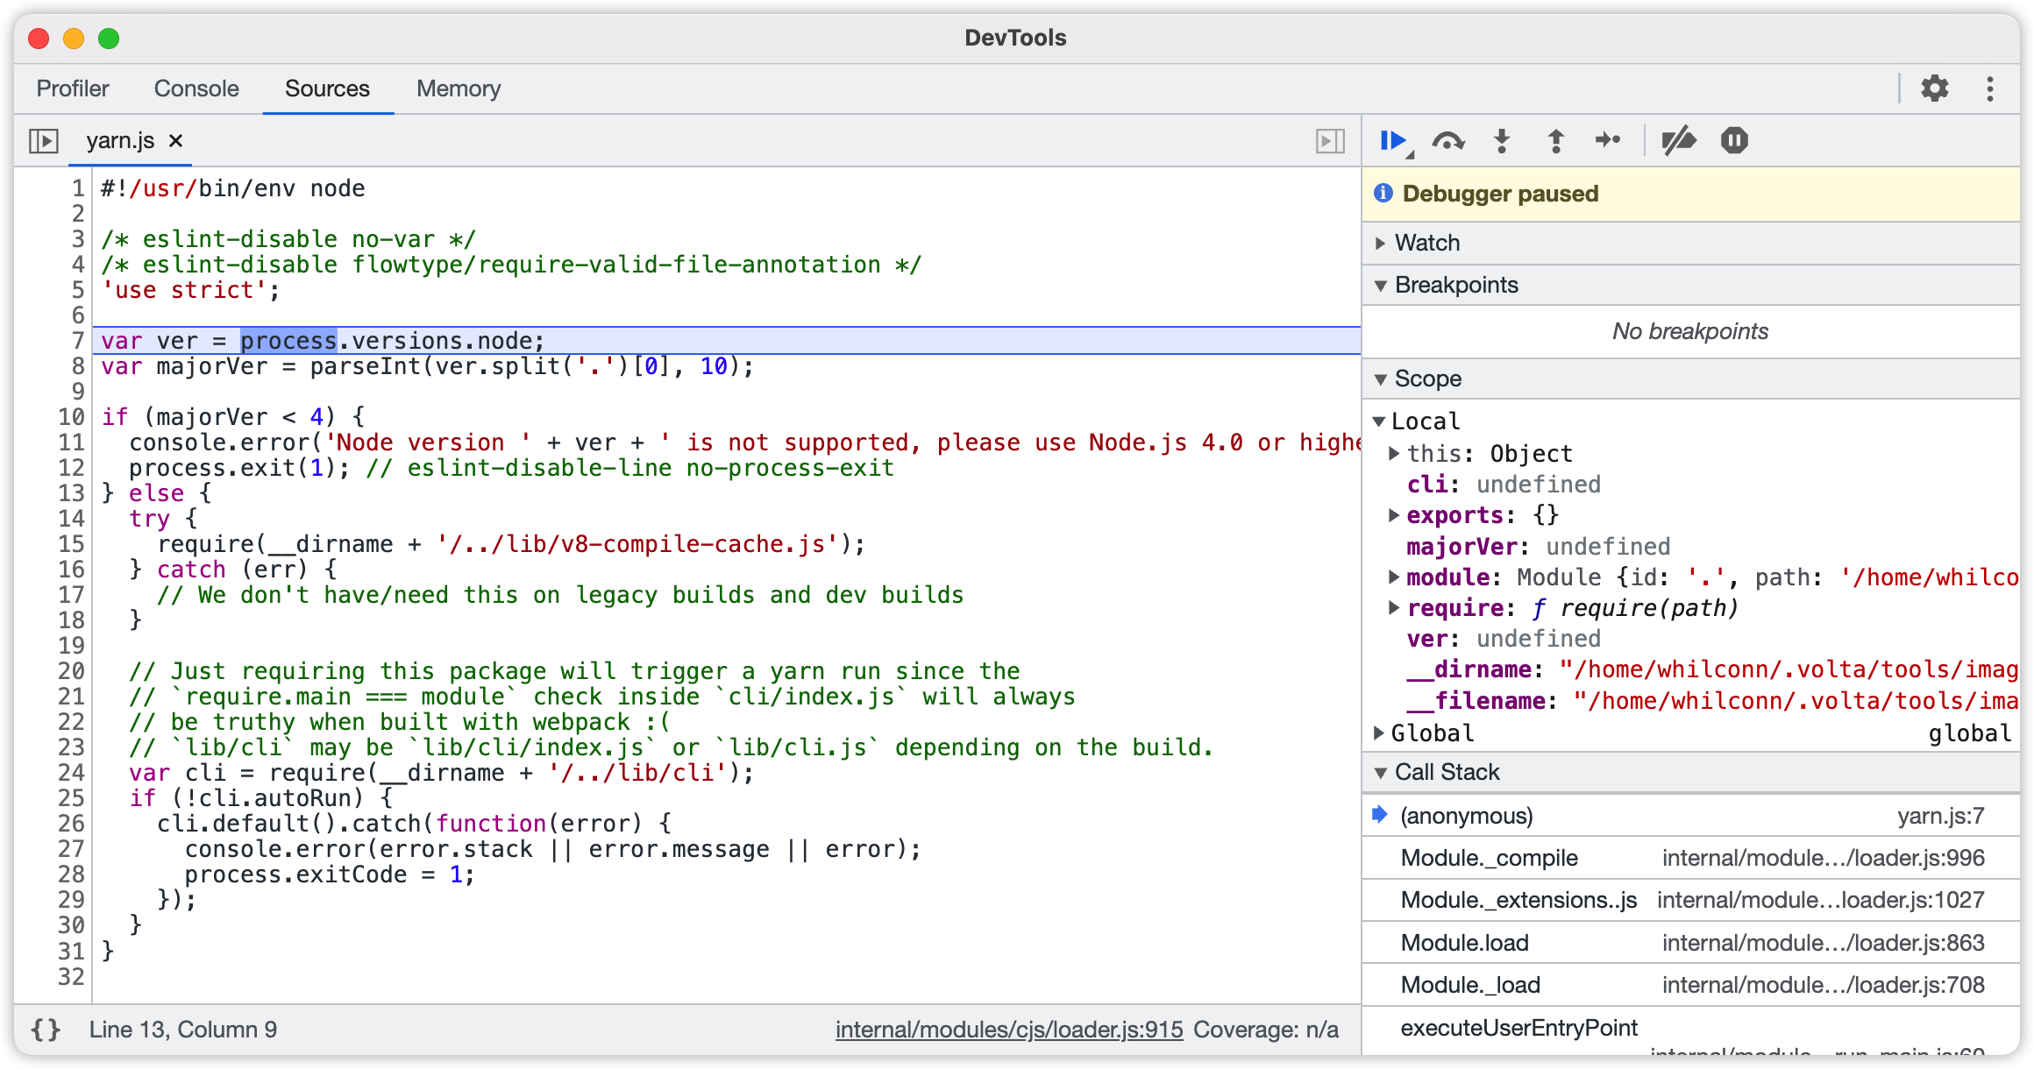Click the 'majorVer: undefined' scope variable
Screen dimensions: 2034x1069
tap(1539, 546)
